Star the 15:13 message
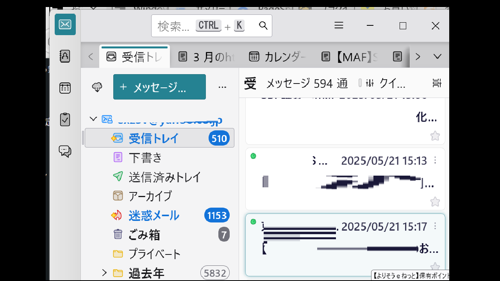The width and height of the screenshot is (500, 281). click(x=435, y=202)
